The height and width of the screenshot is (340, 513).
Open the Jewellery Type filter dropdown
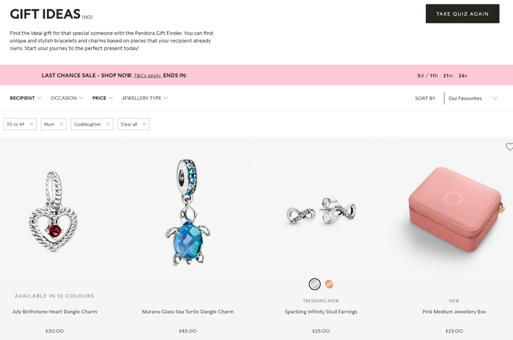click(x=145, y=98)
